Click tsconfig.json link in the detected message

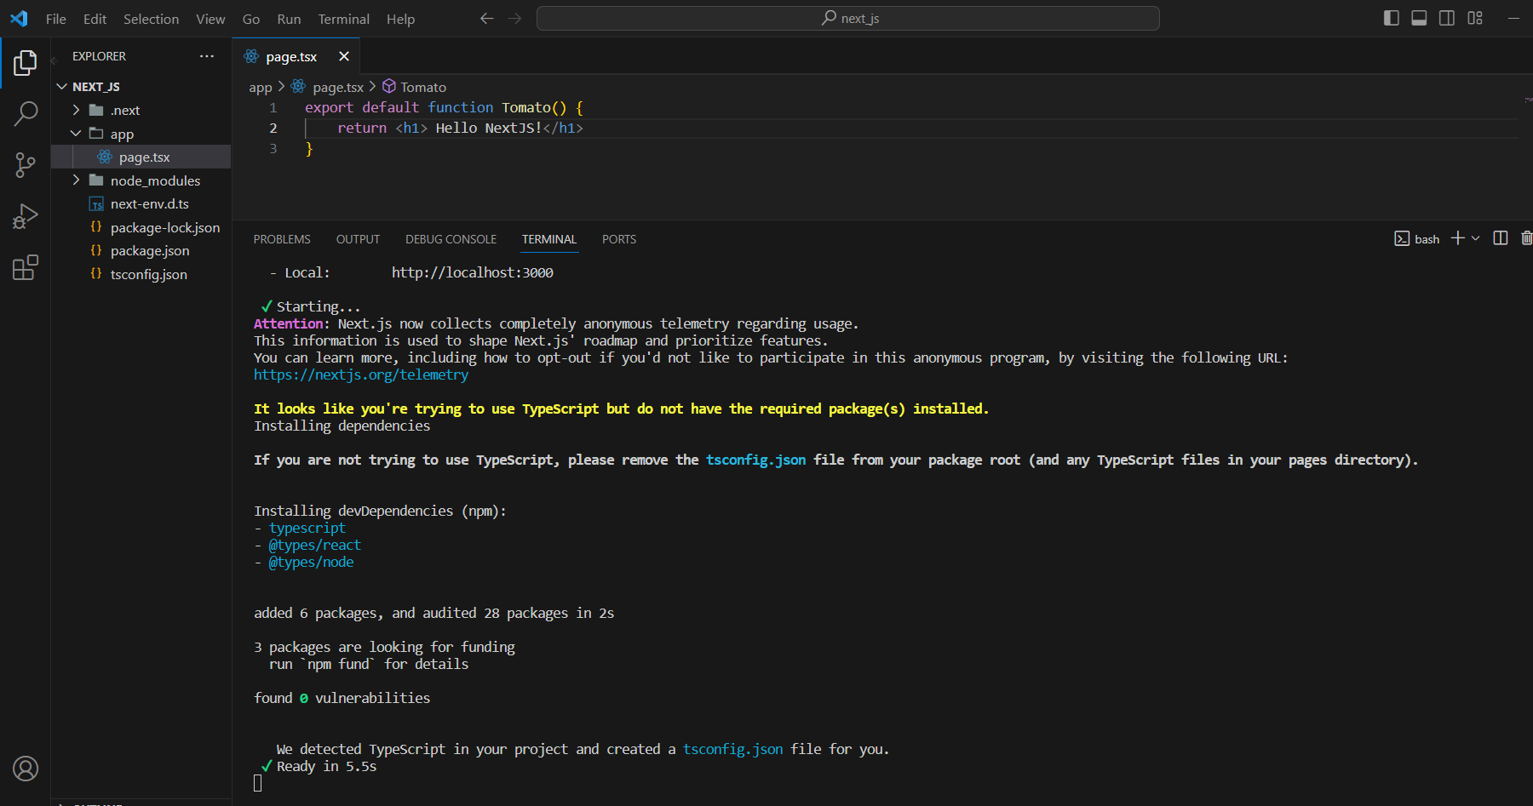pyautogui.click(x=732, y=749)
